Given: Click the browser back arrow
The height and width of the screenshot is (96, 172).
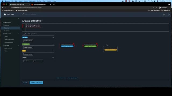Looking at the screenshot, I should [x=3, y=7].
